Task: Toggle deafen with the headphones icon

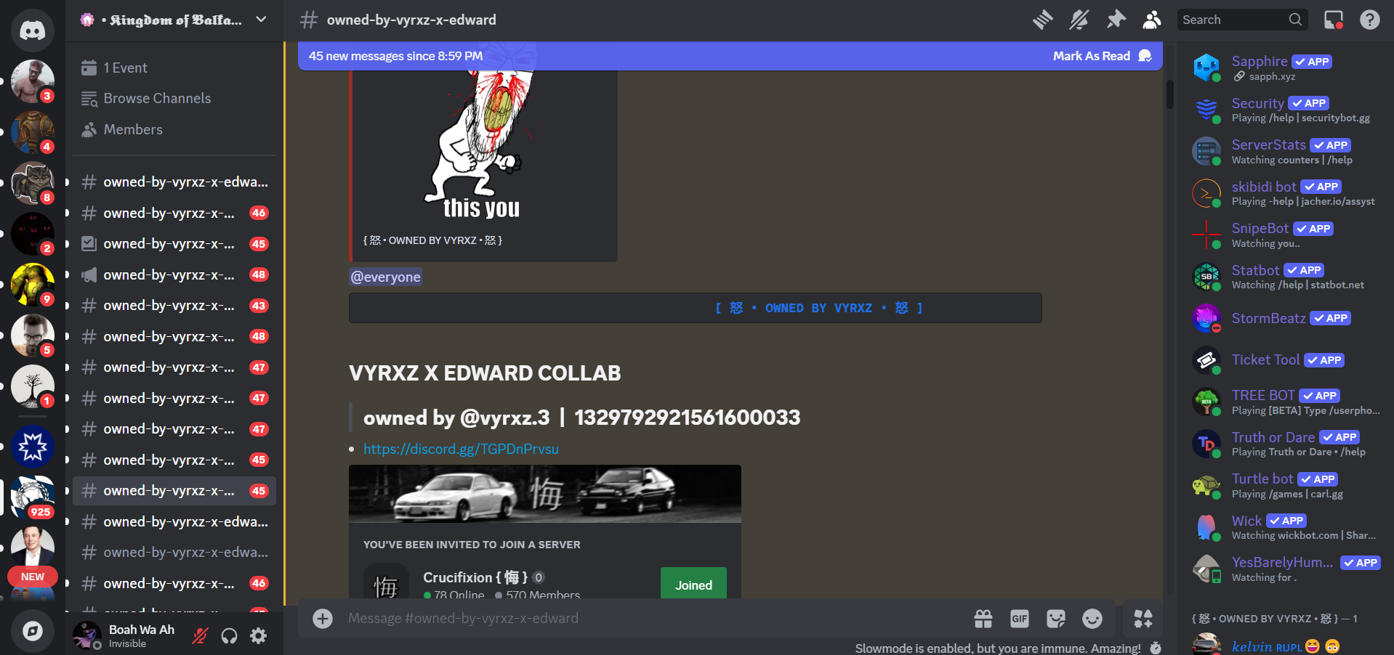Action: tap(229, 636)
